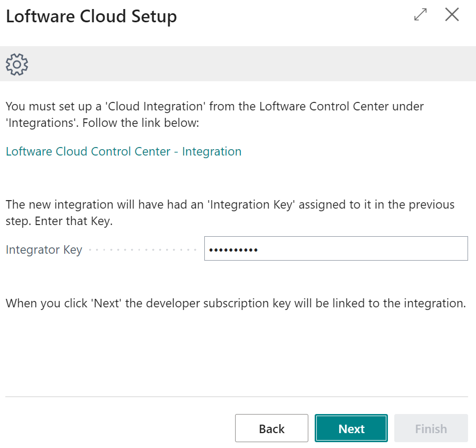Select the masked Integrator Key value
Image resolution: width=476 pixels, height=448 pixels.
(x=233, y=248)
